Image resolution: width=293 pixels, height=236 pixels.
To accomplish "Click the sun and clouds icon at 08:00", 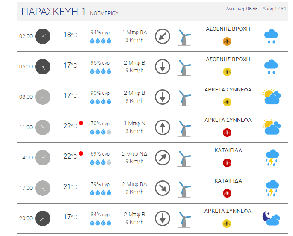I will coord(272,96).
